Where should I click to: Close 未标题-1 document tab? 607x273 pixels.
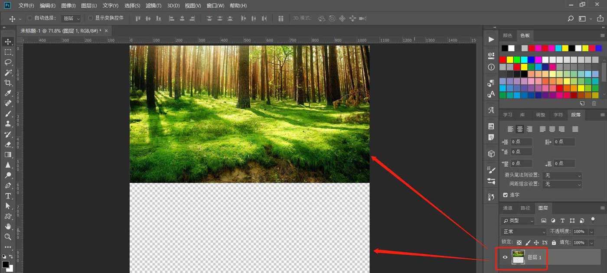106,31
